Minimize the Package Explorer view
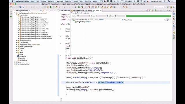185x104 pixels. tap(52, 10)
